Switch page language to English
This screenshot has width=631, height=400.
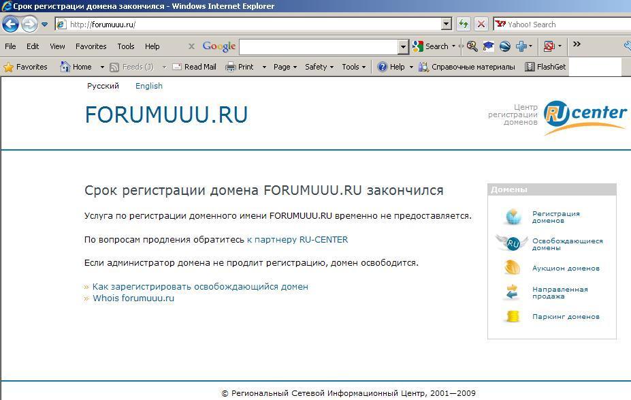(149, 86)
